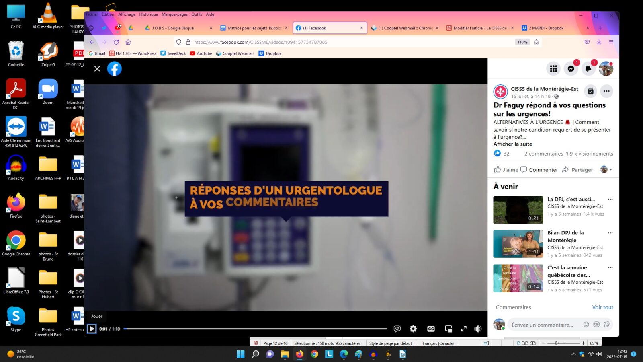Toggle closed captions on the video

pos(431,329)
